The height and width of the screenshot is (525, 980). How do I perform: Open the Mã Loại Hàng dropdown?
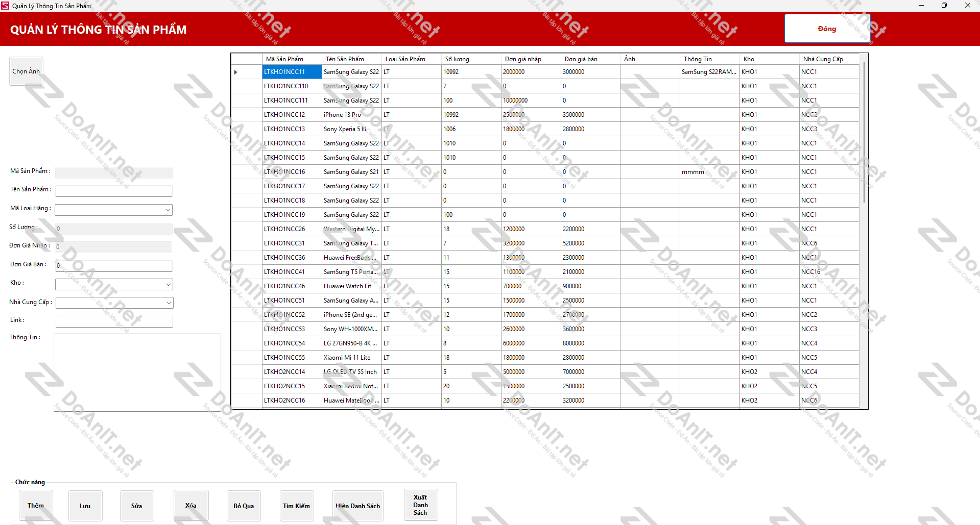168,210
